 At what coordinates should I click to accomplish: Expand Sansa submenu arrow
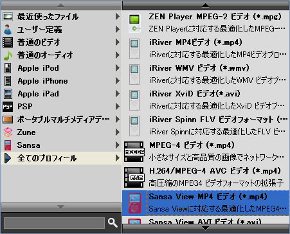tap(117, 145)
